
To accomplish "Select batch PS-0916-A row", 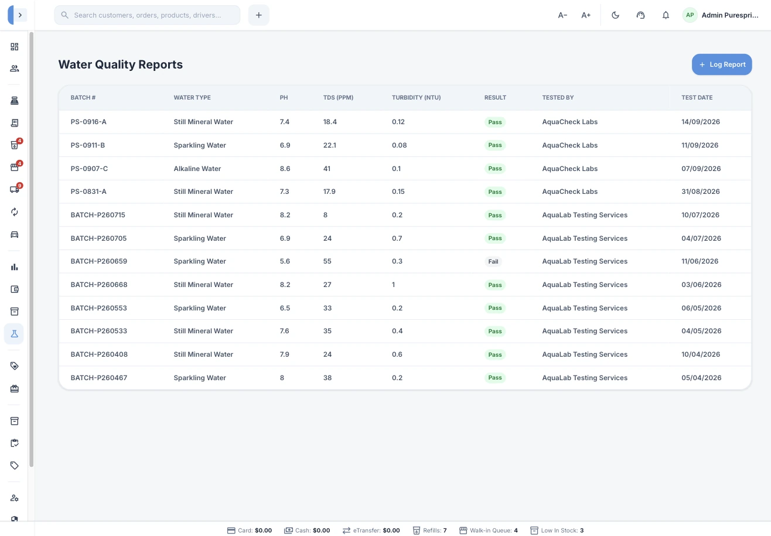I will coord(405,122).
